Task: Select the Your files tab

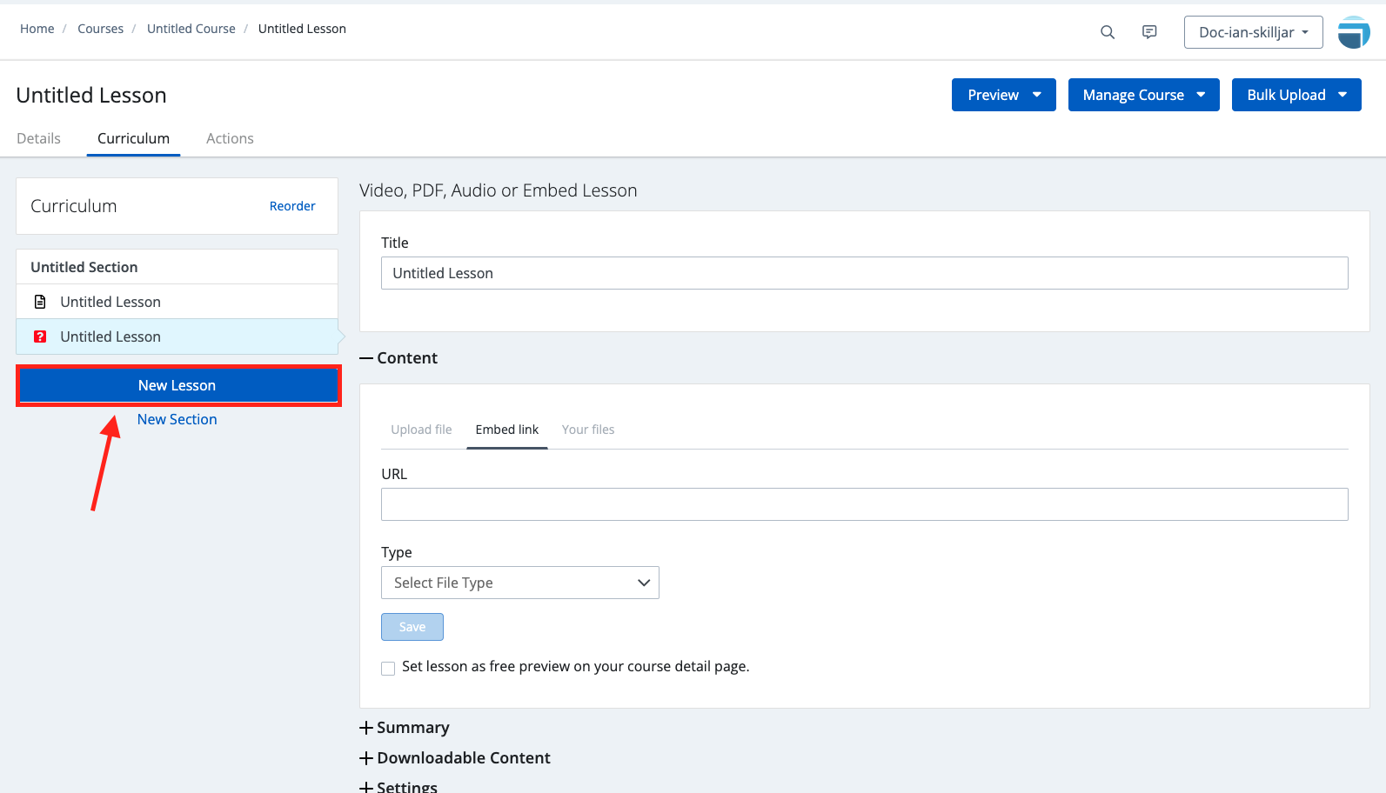Action: [588, 430]
